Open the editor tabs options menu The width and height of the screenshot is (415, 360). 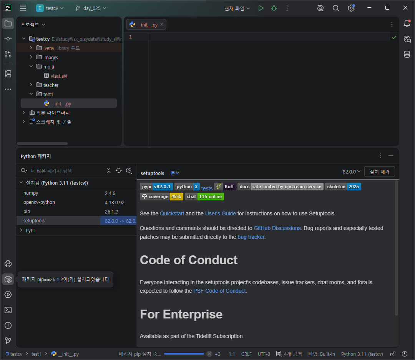[392, 24]
